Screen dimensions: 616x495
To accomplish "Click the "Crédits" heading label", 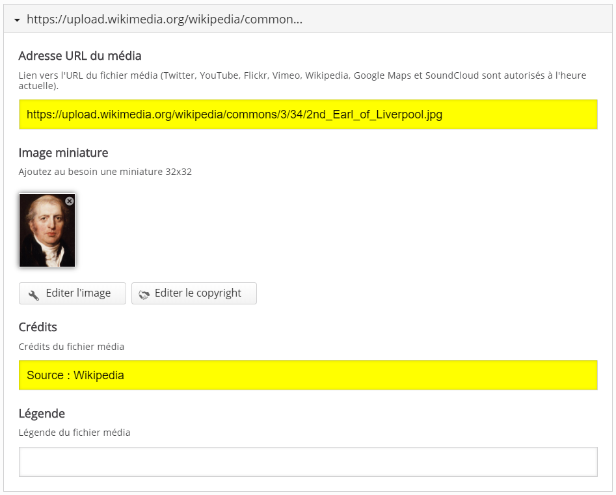I will [38, 327].
